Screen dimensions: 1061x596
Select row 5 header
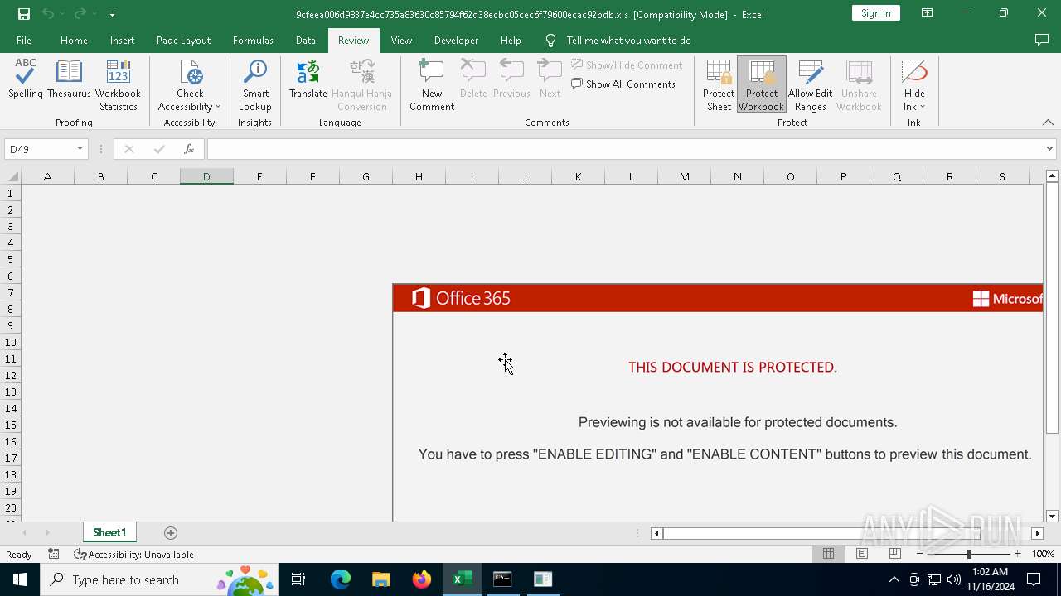[11, 259]
